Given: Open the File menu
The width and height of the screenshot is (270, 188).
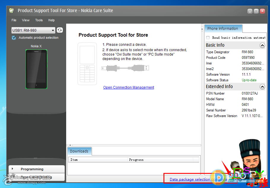Looking at the screenshot, I should pyautogui.click(x=14, y=20).
